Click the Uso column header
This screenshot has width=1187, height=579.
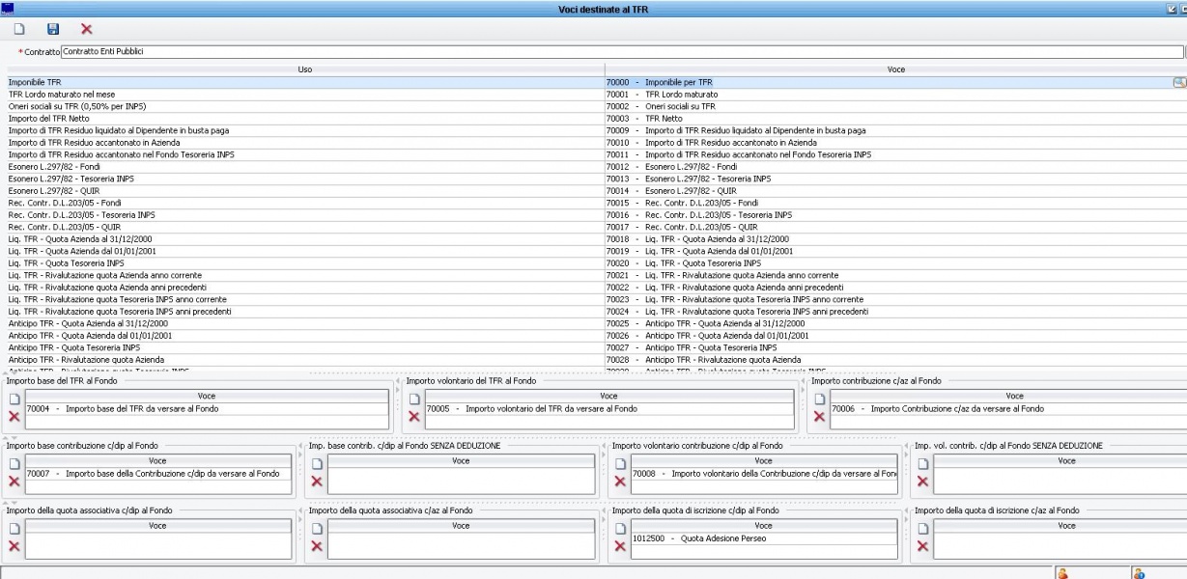pyautogui.click(x=305, y=69)
